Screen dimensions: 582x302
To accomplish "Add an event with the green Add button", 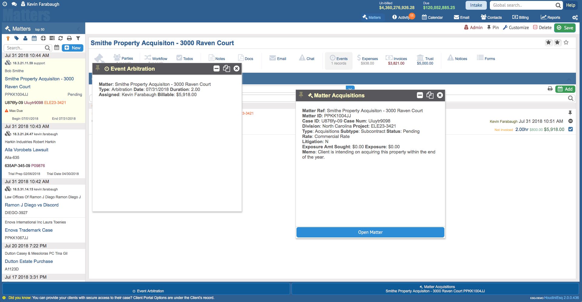I will [565, 89].
